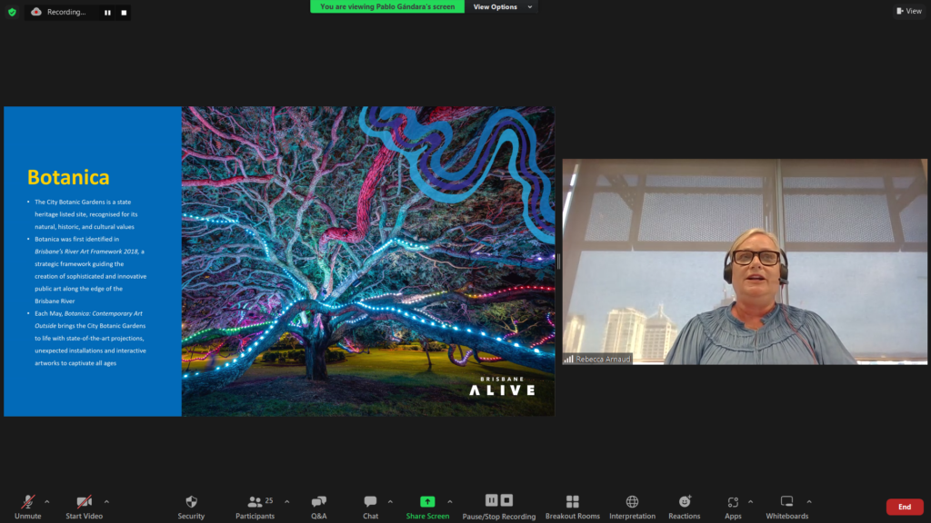The height and width of the screenshot is (523, 931).
Task: Open the View Options dropdown
Action: 500,7
